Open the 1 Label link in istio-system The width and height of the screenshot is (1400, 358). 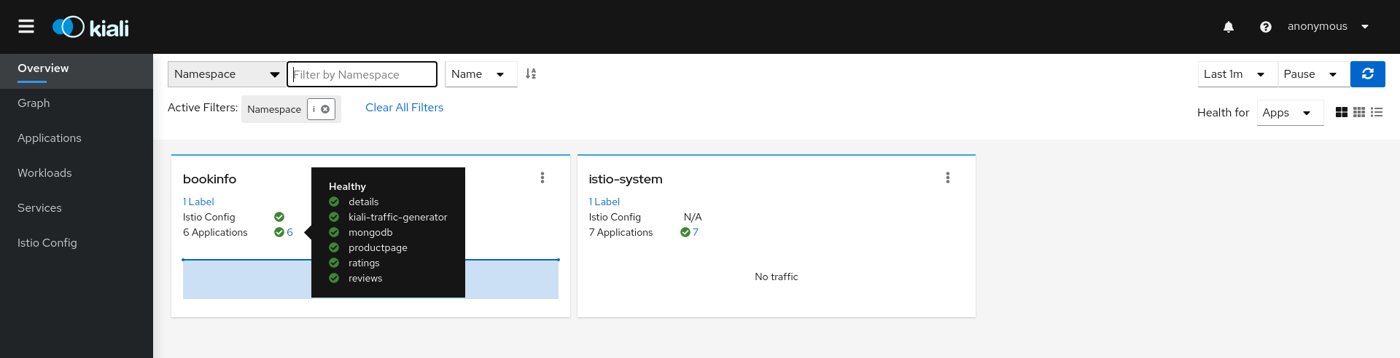(x=604, y=202)
